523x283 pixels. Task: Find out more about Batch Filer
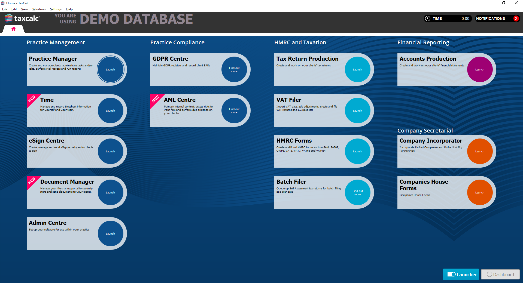point(357,192)
